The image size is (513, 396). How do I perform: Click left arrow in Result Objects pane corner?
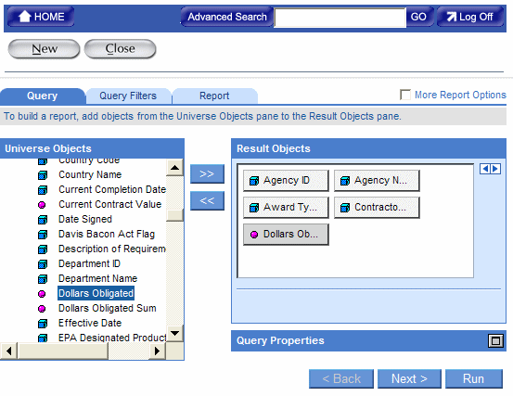pos(485,169)
